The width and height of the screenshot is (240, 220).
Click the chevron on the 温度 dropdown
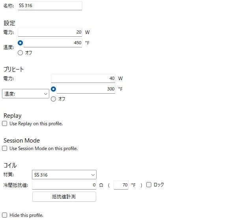[45, 94]
